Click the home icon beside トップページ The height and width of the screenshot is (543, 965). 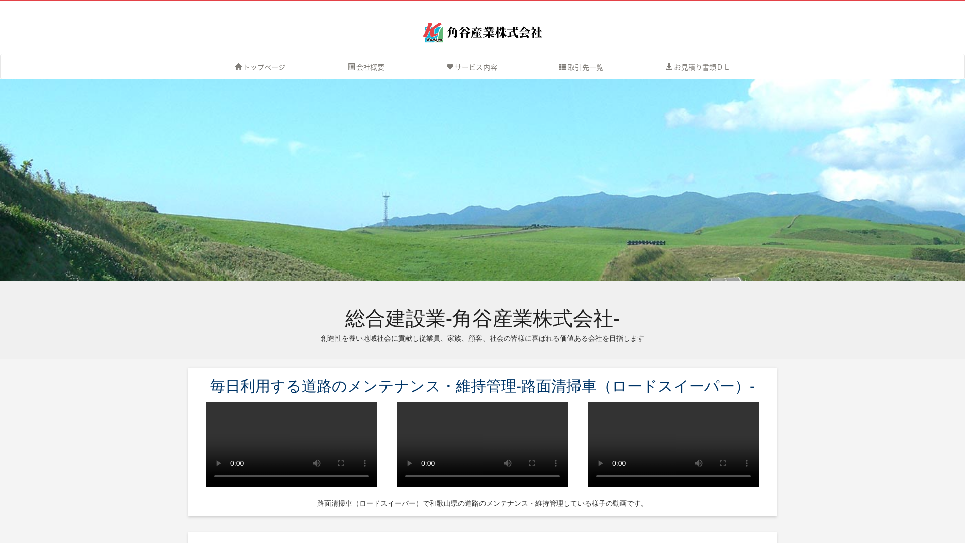click(239, 66)
